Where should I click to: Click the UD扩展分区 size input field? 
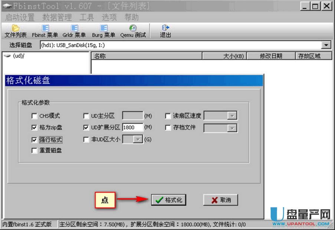(x=132, y=128)
